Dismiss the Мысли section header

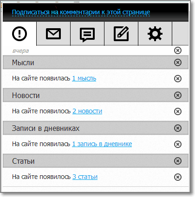click(x=178, y=62)
